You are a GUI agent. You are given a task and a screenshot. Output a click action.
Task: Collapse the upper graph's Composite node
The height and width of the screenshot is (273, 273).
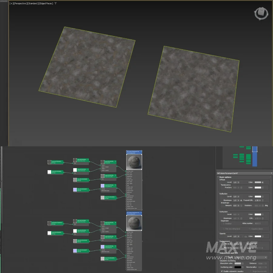point(116,161)
